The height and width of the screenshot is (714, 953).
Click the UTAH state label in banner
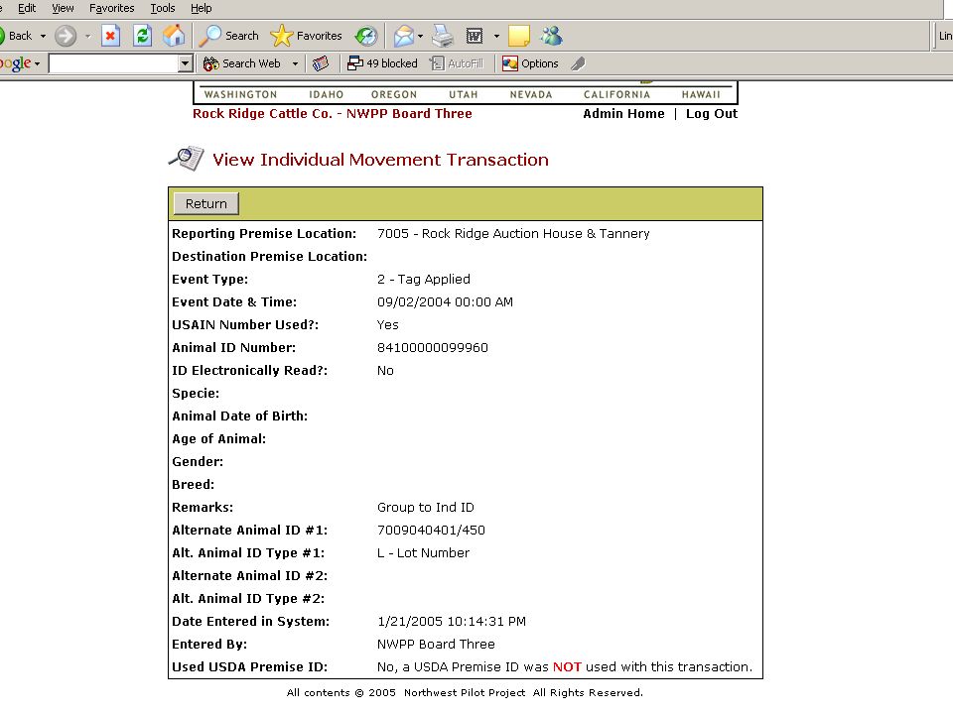pyautogui.click(x=464, y=95)
